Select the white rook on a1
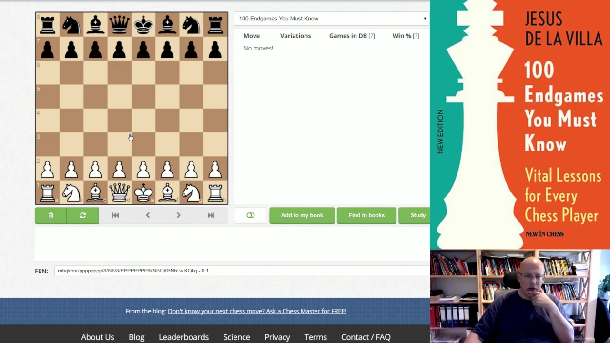 (x=48, y=192)
